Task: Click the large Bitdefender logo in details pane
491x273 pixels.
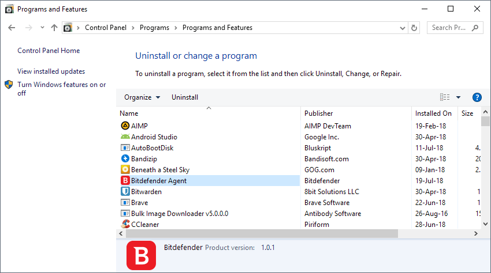Action: pyautogui.click(x=141, y=255)
